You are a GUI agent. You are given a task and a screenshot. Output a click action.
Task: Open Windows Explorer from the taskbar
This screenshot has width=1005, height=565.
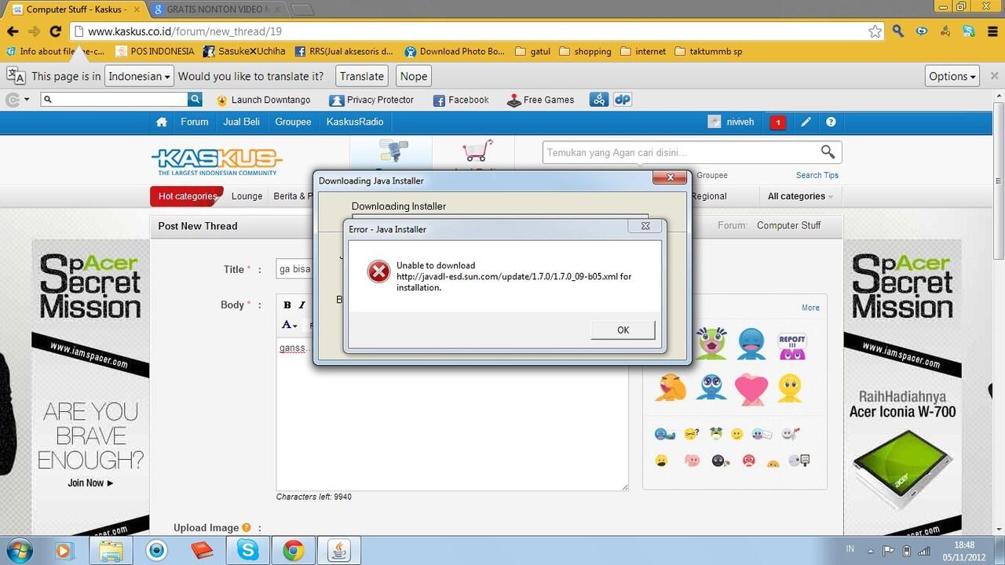pyautogui.click(x=111, y=550)
